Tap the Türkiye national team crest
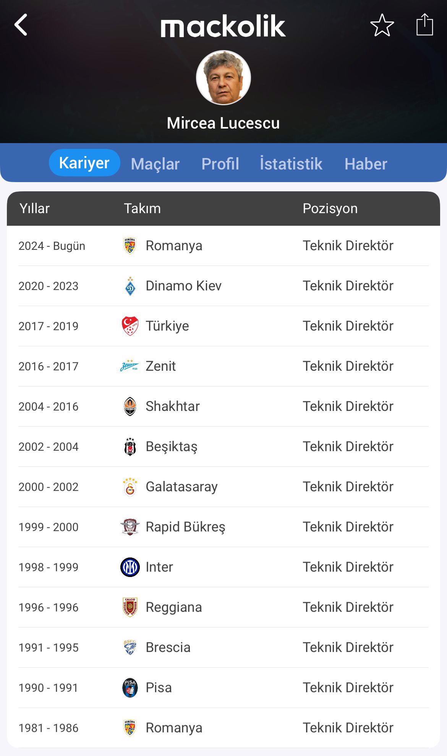This screenshot has width=447, height=756. coord(130,326)
